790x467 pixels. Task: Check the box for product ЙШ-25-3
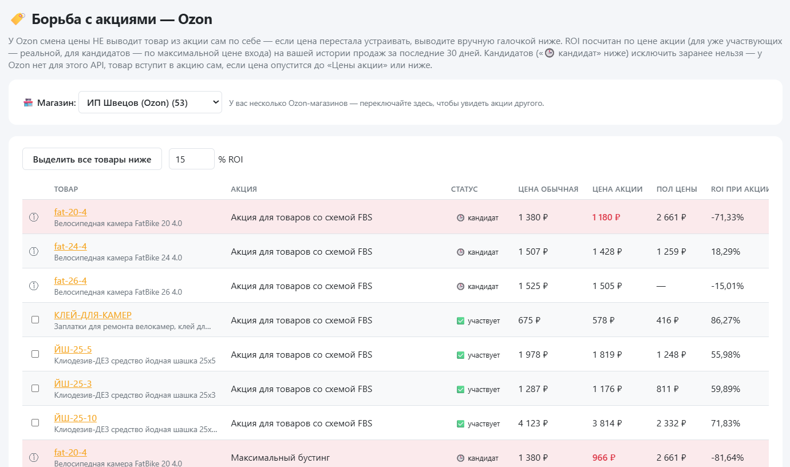pos(35,388)
